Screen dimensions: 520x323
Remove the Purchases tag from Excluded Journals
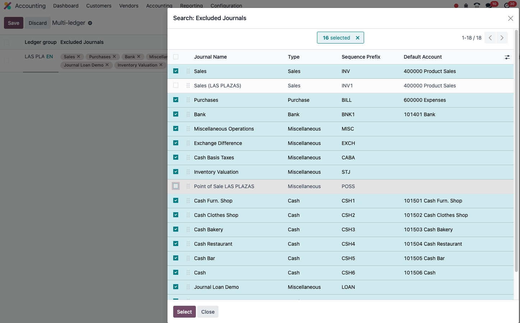[x=114, y=56]
